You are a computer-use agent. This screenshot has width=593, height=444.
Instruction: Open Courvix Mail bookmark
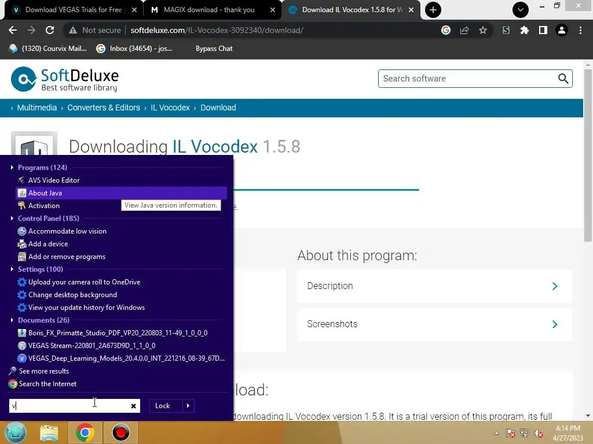[x=48, y=49]
